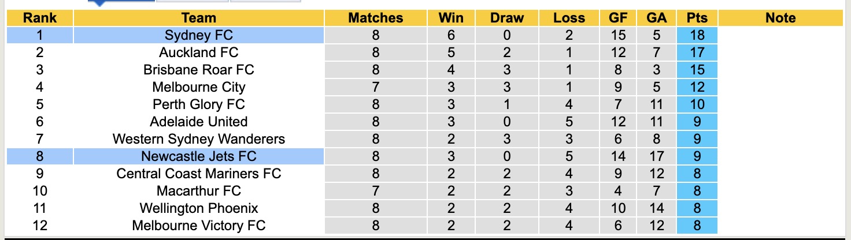Select the Pts column header
This screenshot has width=851, height=240.
697,18
